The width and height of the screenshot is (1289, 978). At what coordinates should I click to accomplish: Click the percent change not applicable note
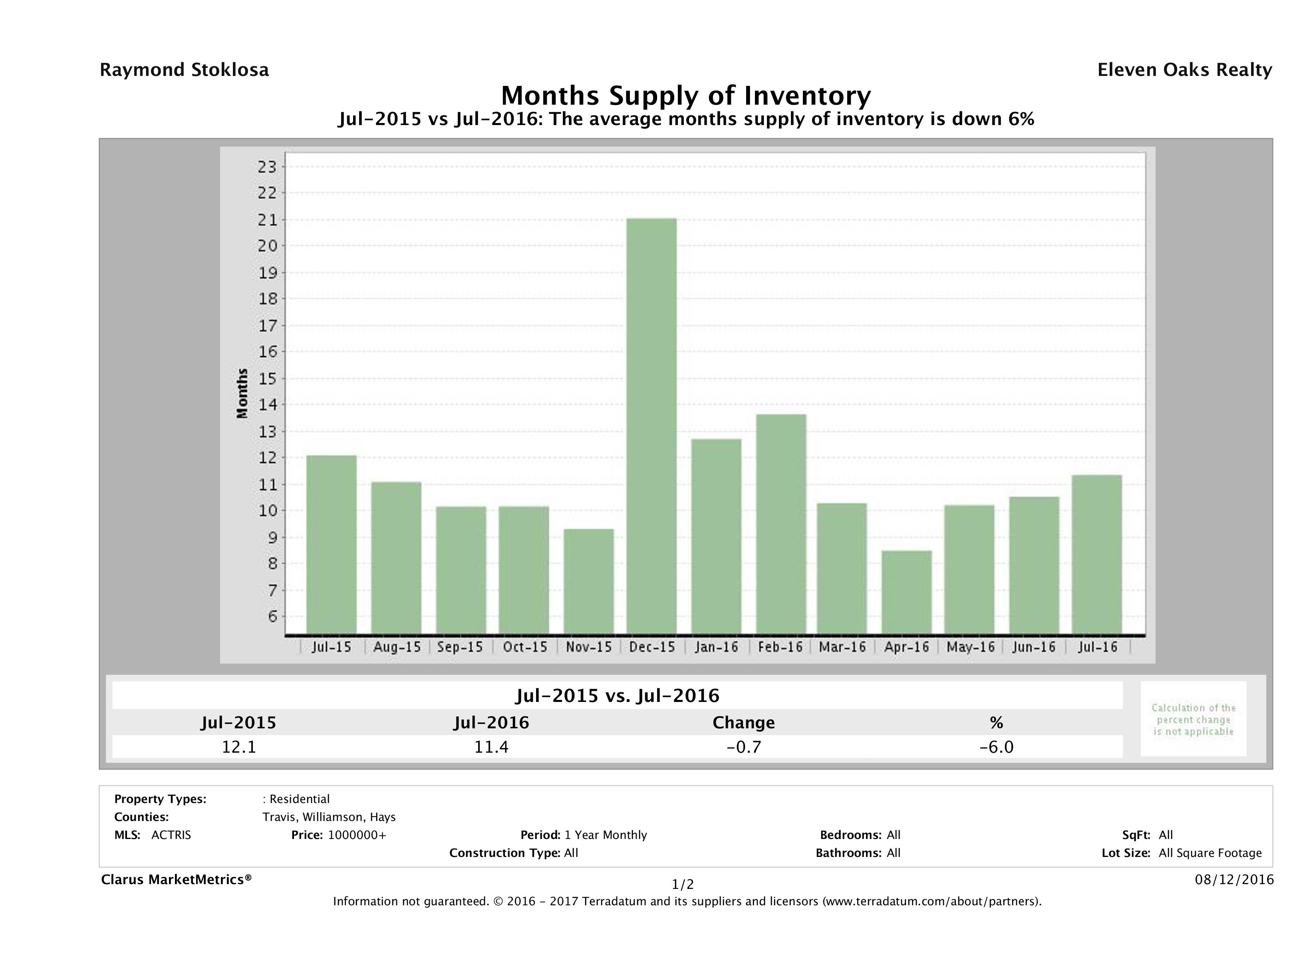click(1193, 720)
